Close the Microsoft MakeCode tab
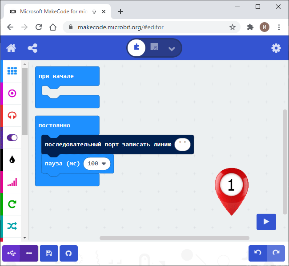 pos(104,12)
